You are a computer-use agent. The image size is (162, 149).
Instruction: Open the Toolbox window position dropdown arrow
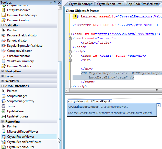pos(51,3)
